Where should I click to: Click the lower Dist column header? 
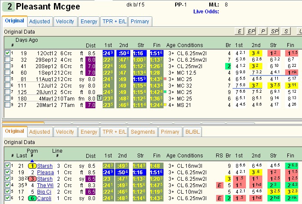point(91,156)
